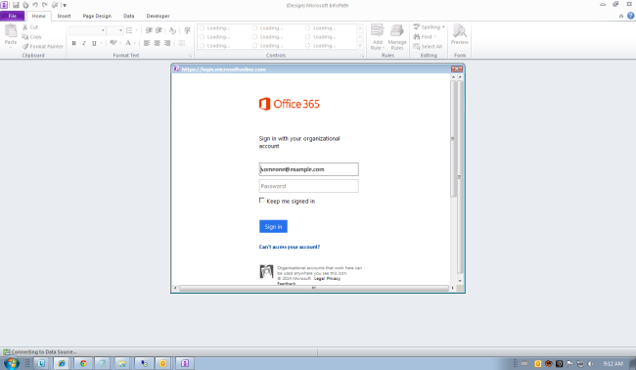The width and height of the screenshot is (636, 370).
Task: Open Can't access your account link
Action: [x=290, y=247]
